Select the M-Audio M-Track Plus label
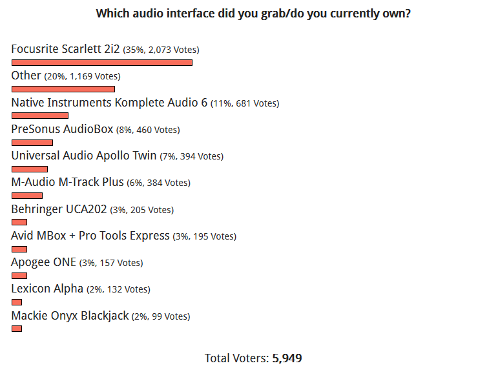Image resolution: width=478 pixels, height=370 pixels. click(x=67, y=182)
